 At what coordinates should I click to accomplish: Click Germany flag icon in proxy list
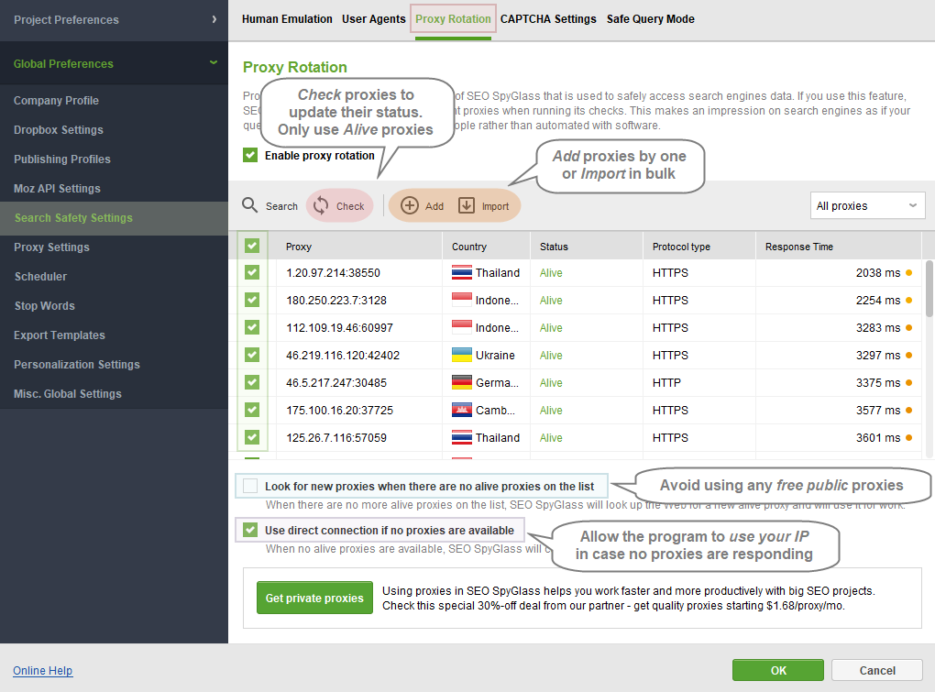461,382
